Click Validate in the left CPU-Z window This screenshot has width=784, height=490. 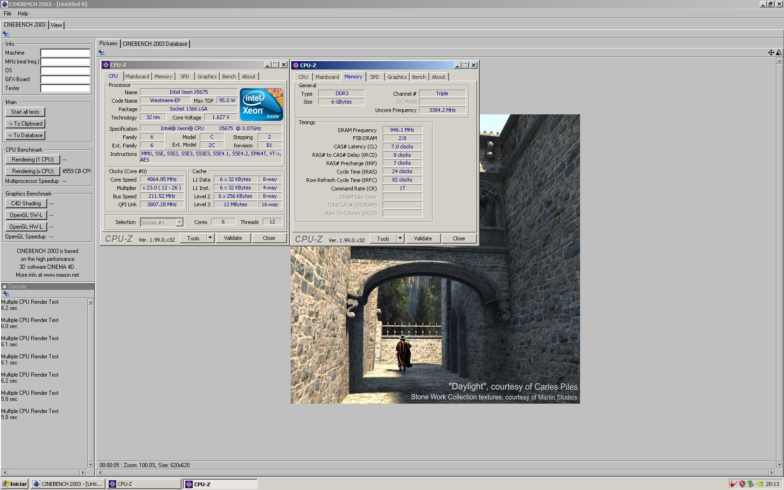tap(233, 238)
